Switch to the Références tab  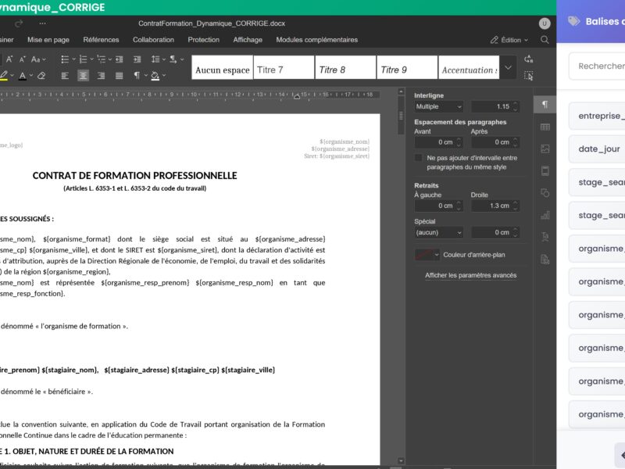point(102,39)
